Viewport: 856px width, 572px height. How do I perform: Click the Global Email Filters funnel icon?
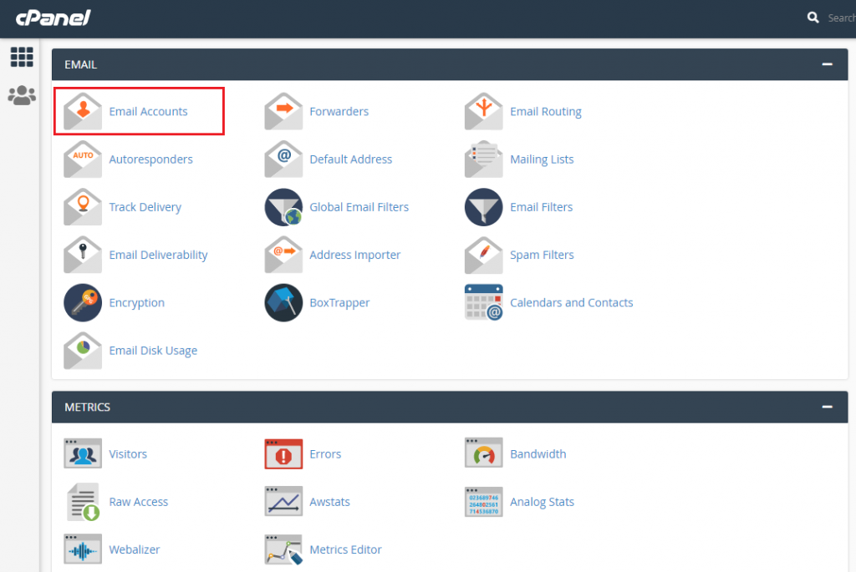click(283, 207)
